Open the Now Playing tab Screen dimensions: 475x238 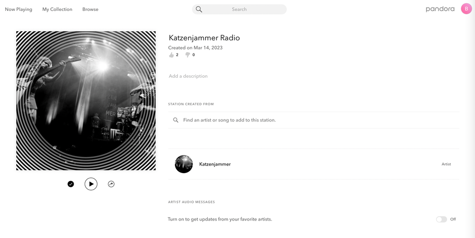point(19,9)
